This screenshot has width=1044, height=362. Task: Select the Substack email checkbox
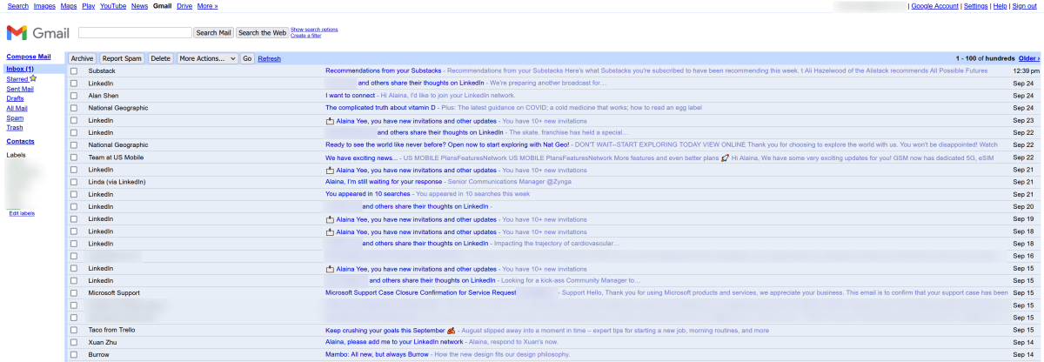74,71
